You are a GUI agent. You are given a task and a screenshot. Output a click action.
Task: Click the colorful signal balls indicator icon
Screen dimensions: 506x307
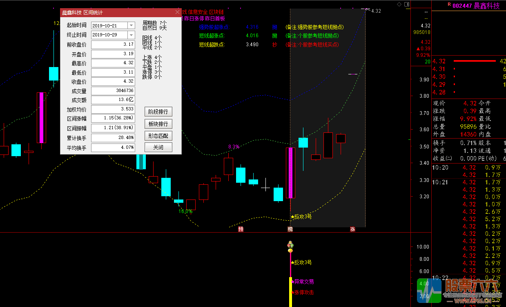(290, 246)
